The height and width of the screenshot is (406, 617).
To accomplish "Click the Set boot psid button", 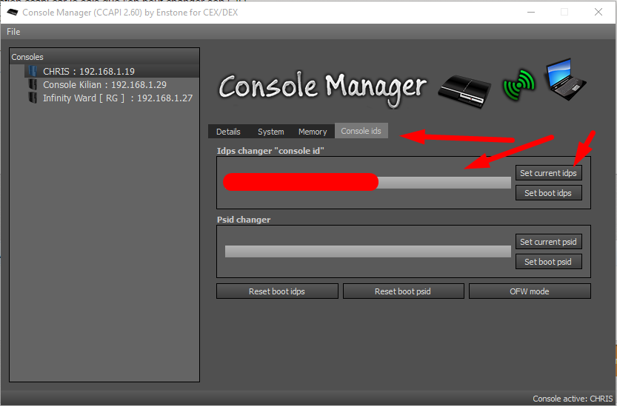I will [x=549, y=262].
